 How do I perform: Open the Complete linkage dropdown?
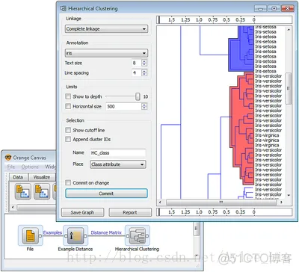click(106, 29)
